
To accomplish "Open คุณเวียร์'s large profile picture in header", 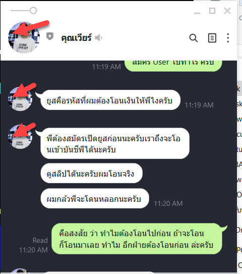I will point(24,37).
